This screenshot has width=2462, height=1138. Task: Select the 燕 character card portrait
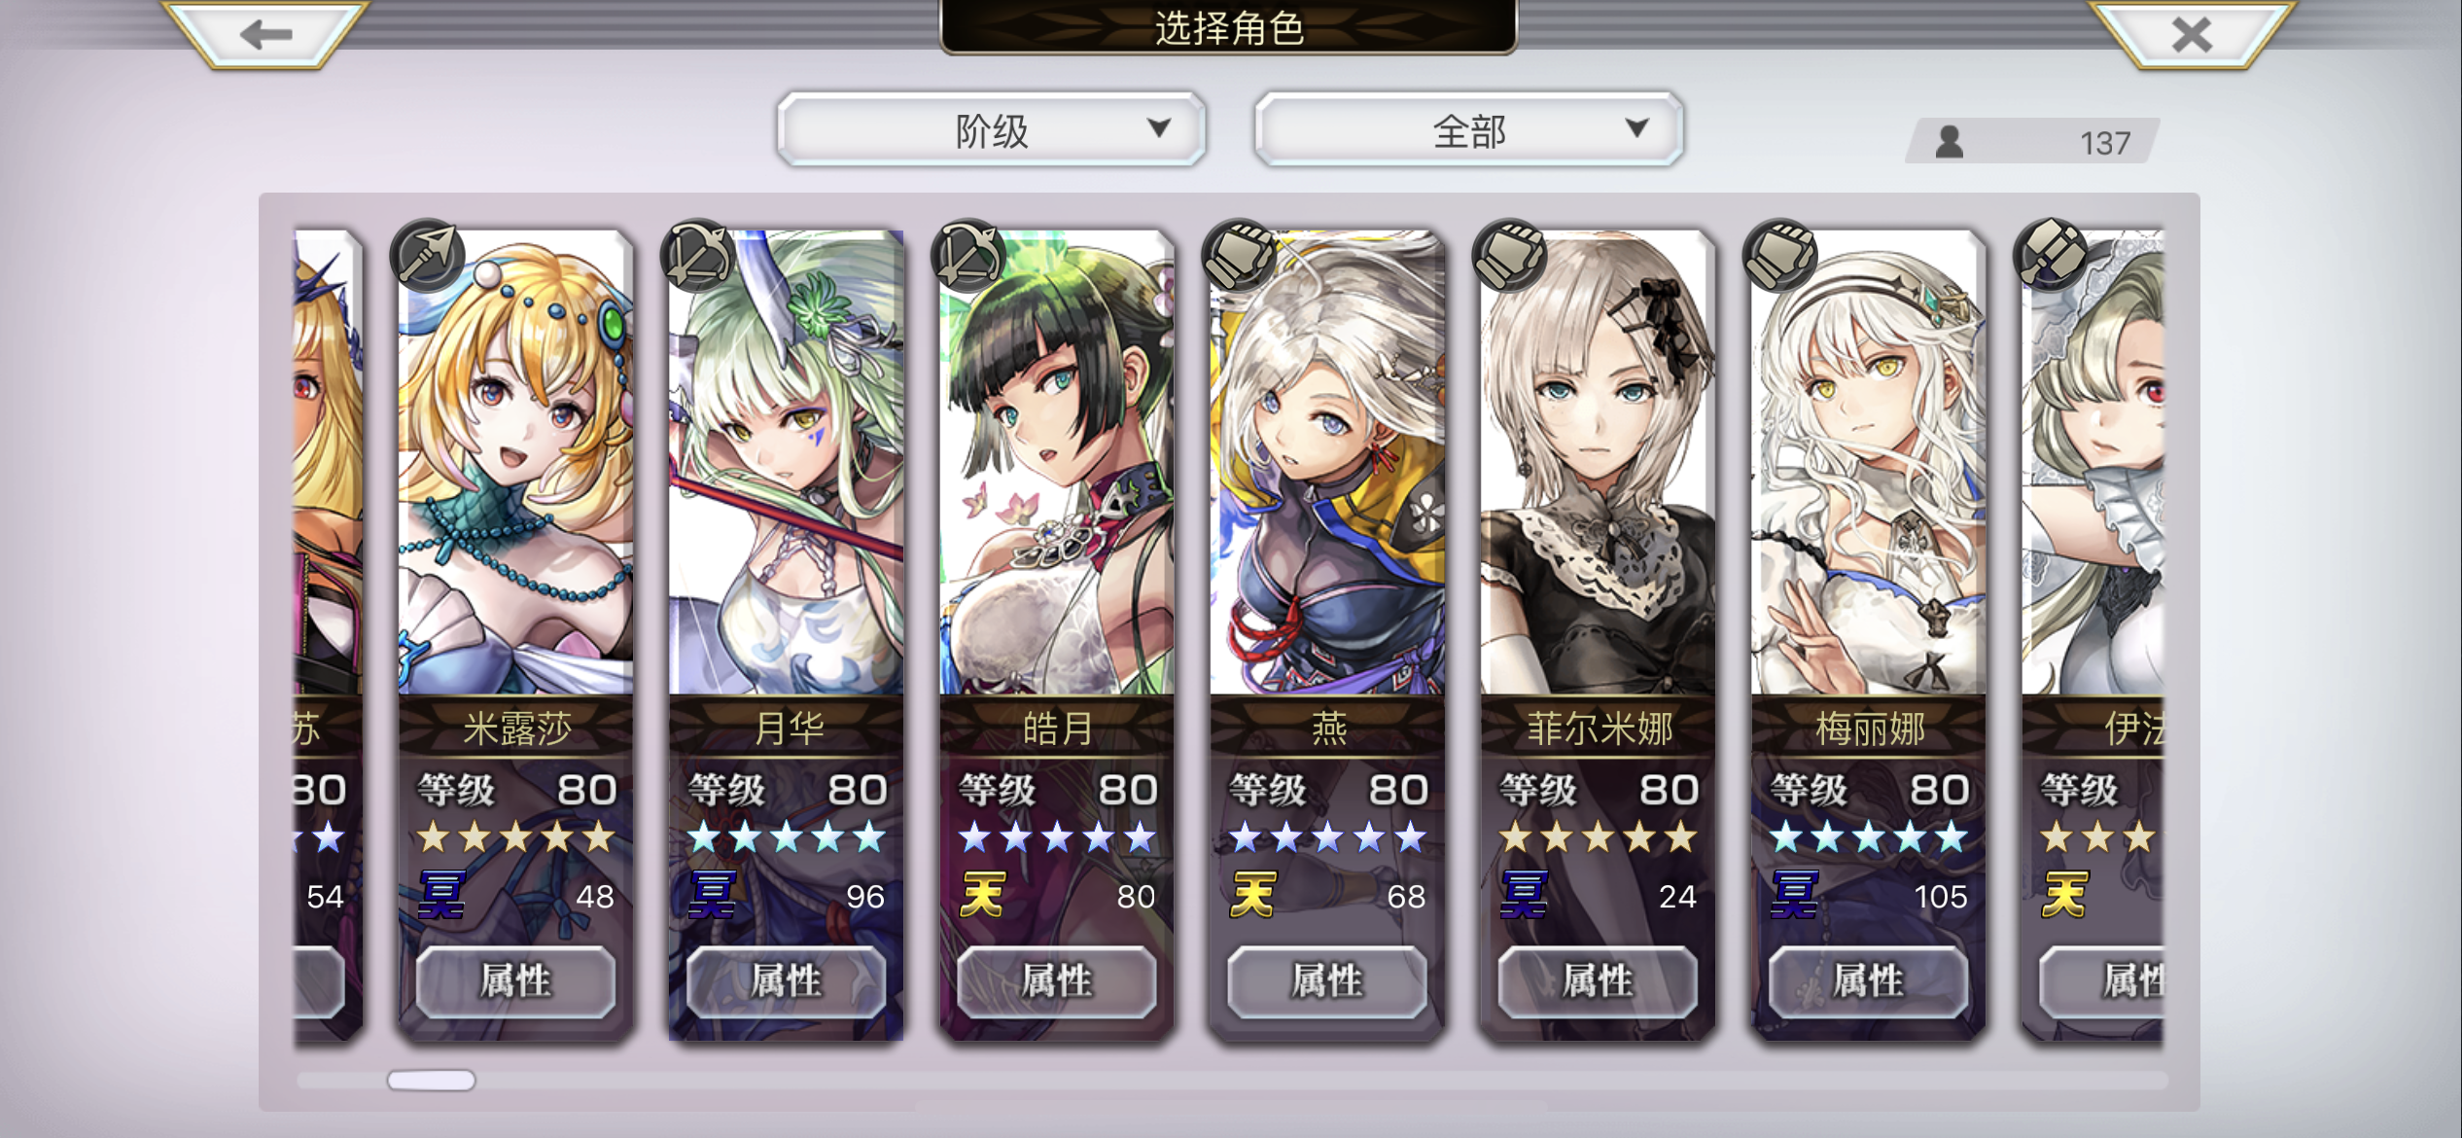click(x=1326, y=463)
